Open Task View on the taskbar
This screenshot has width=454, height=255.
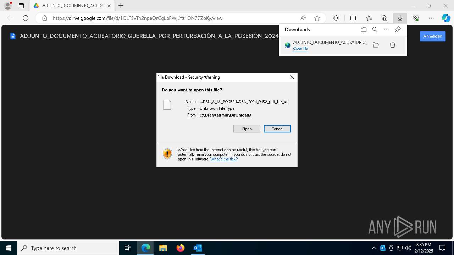[x=128, y=248]
